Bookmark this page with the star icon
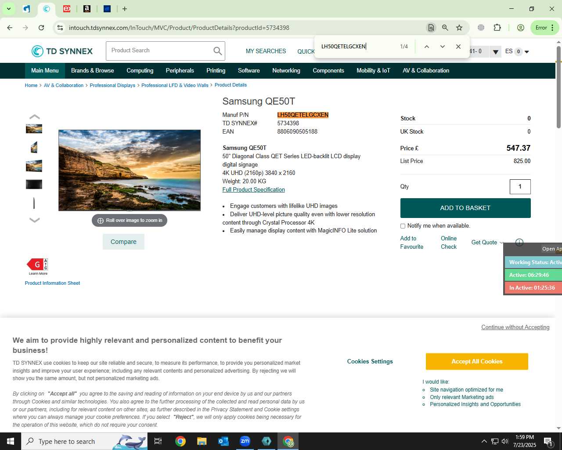The height and width of the screenshot is (450, 562). click(459, 28)
